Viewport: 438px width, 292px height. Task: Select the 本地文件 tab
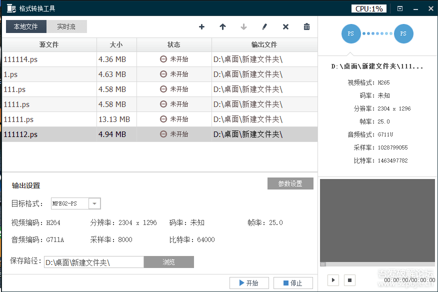click(x=25, y=27)
